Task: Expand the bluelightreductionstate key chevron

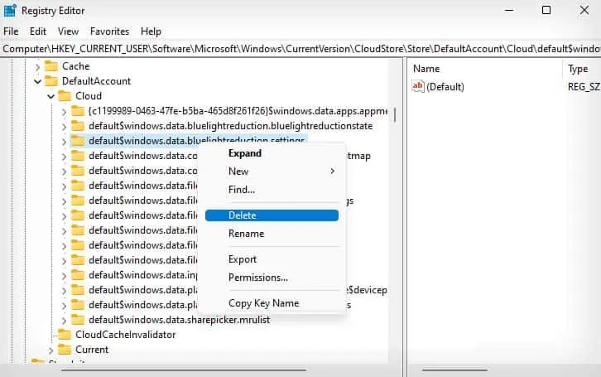Action: coord(64,127)
